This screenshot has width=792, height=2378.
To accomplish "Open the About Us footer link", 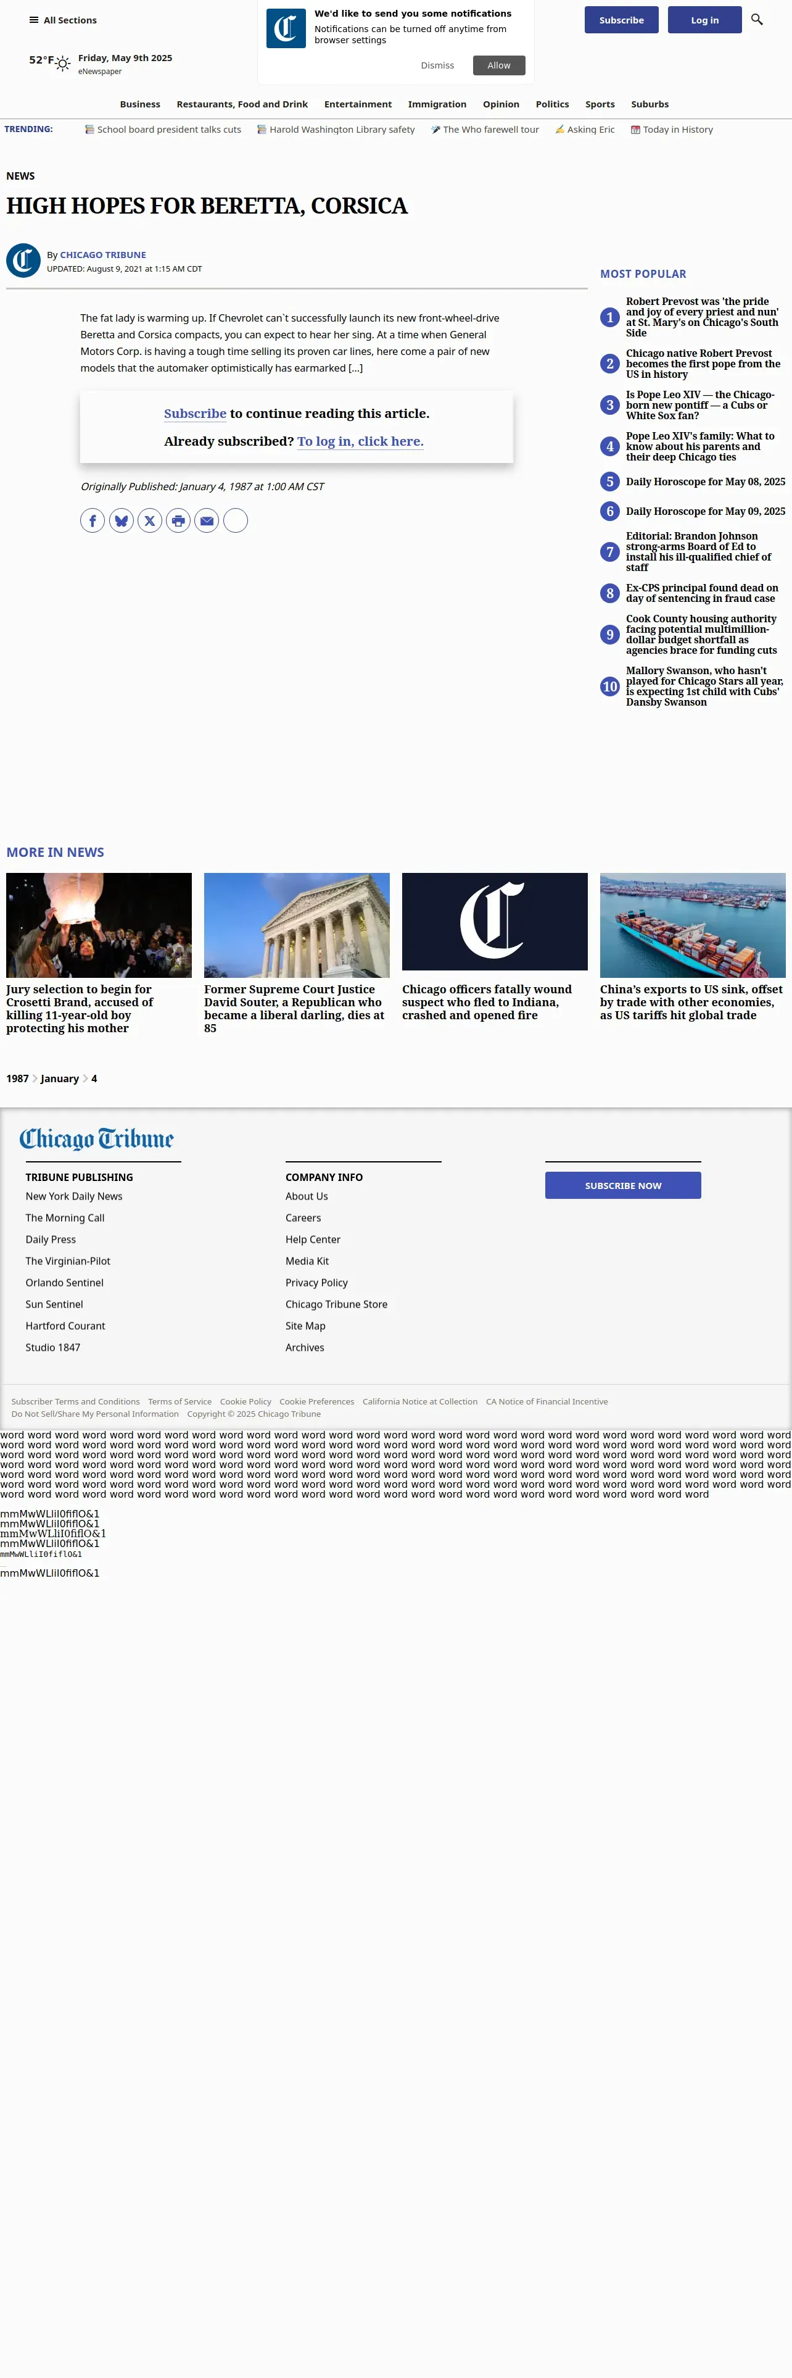I will point(307,1196).
